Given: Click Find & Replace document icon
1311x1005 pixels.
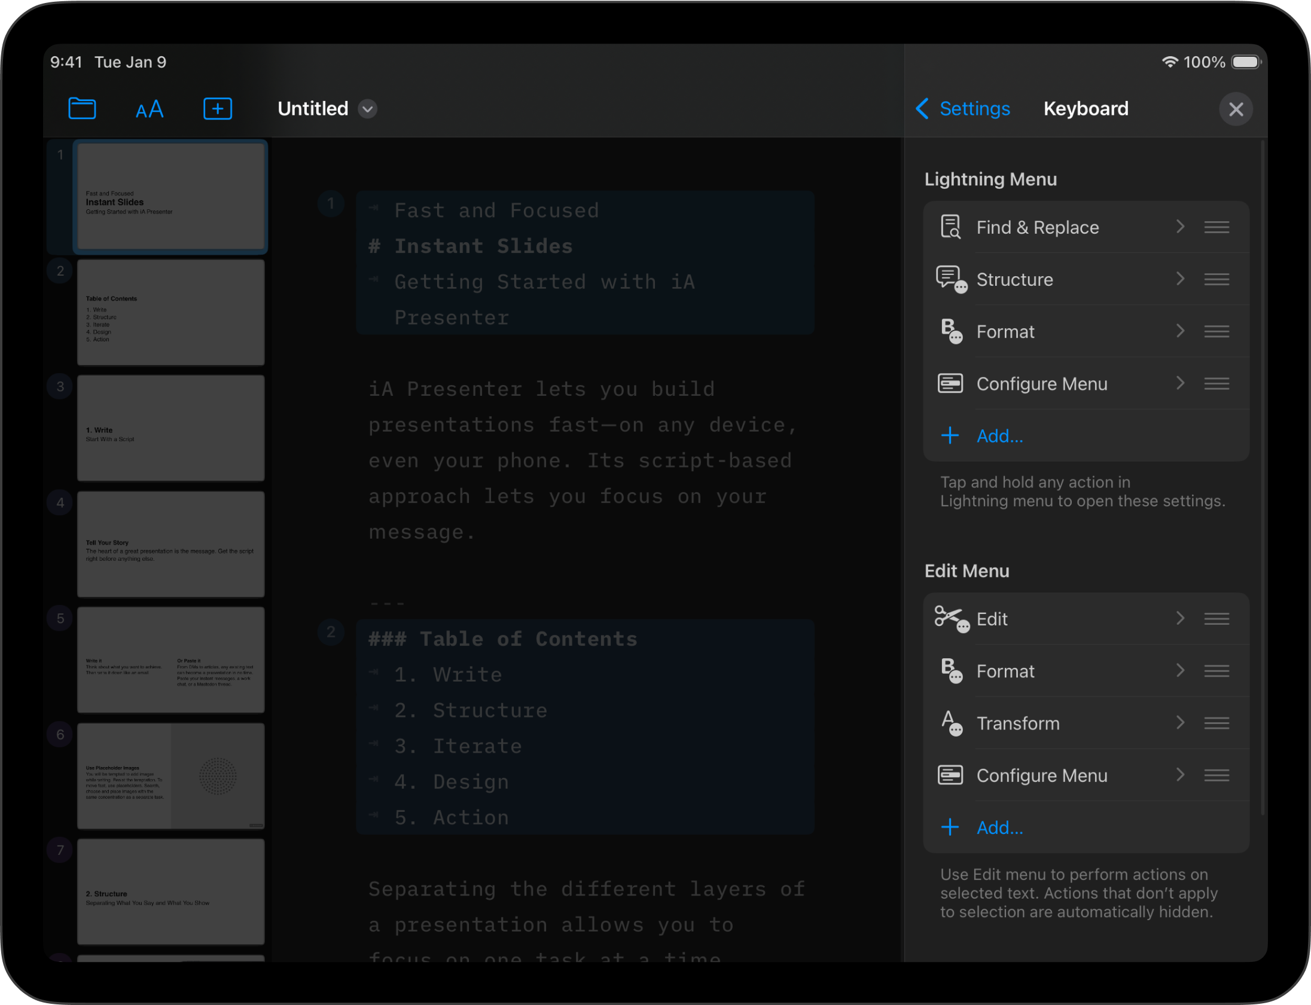Looking at the screenshot, I should [x=950, y=227].
